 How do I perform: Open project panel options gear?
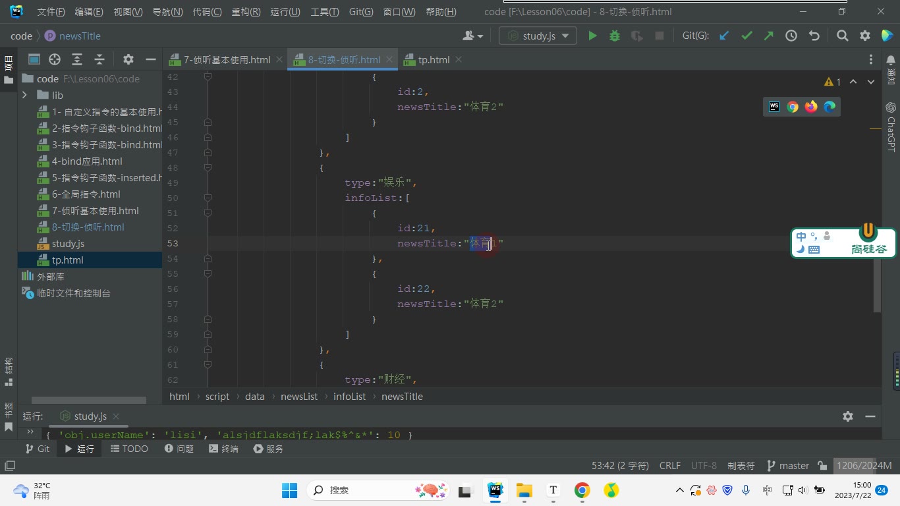128,59
